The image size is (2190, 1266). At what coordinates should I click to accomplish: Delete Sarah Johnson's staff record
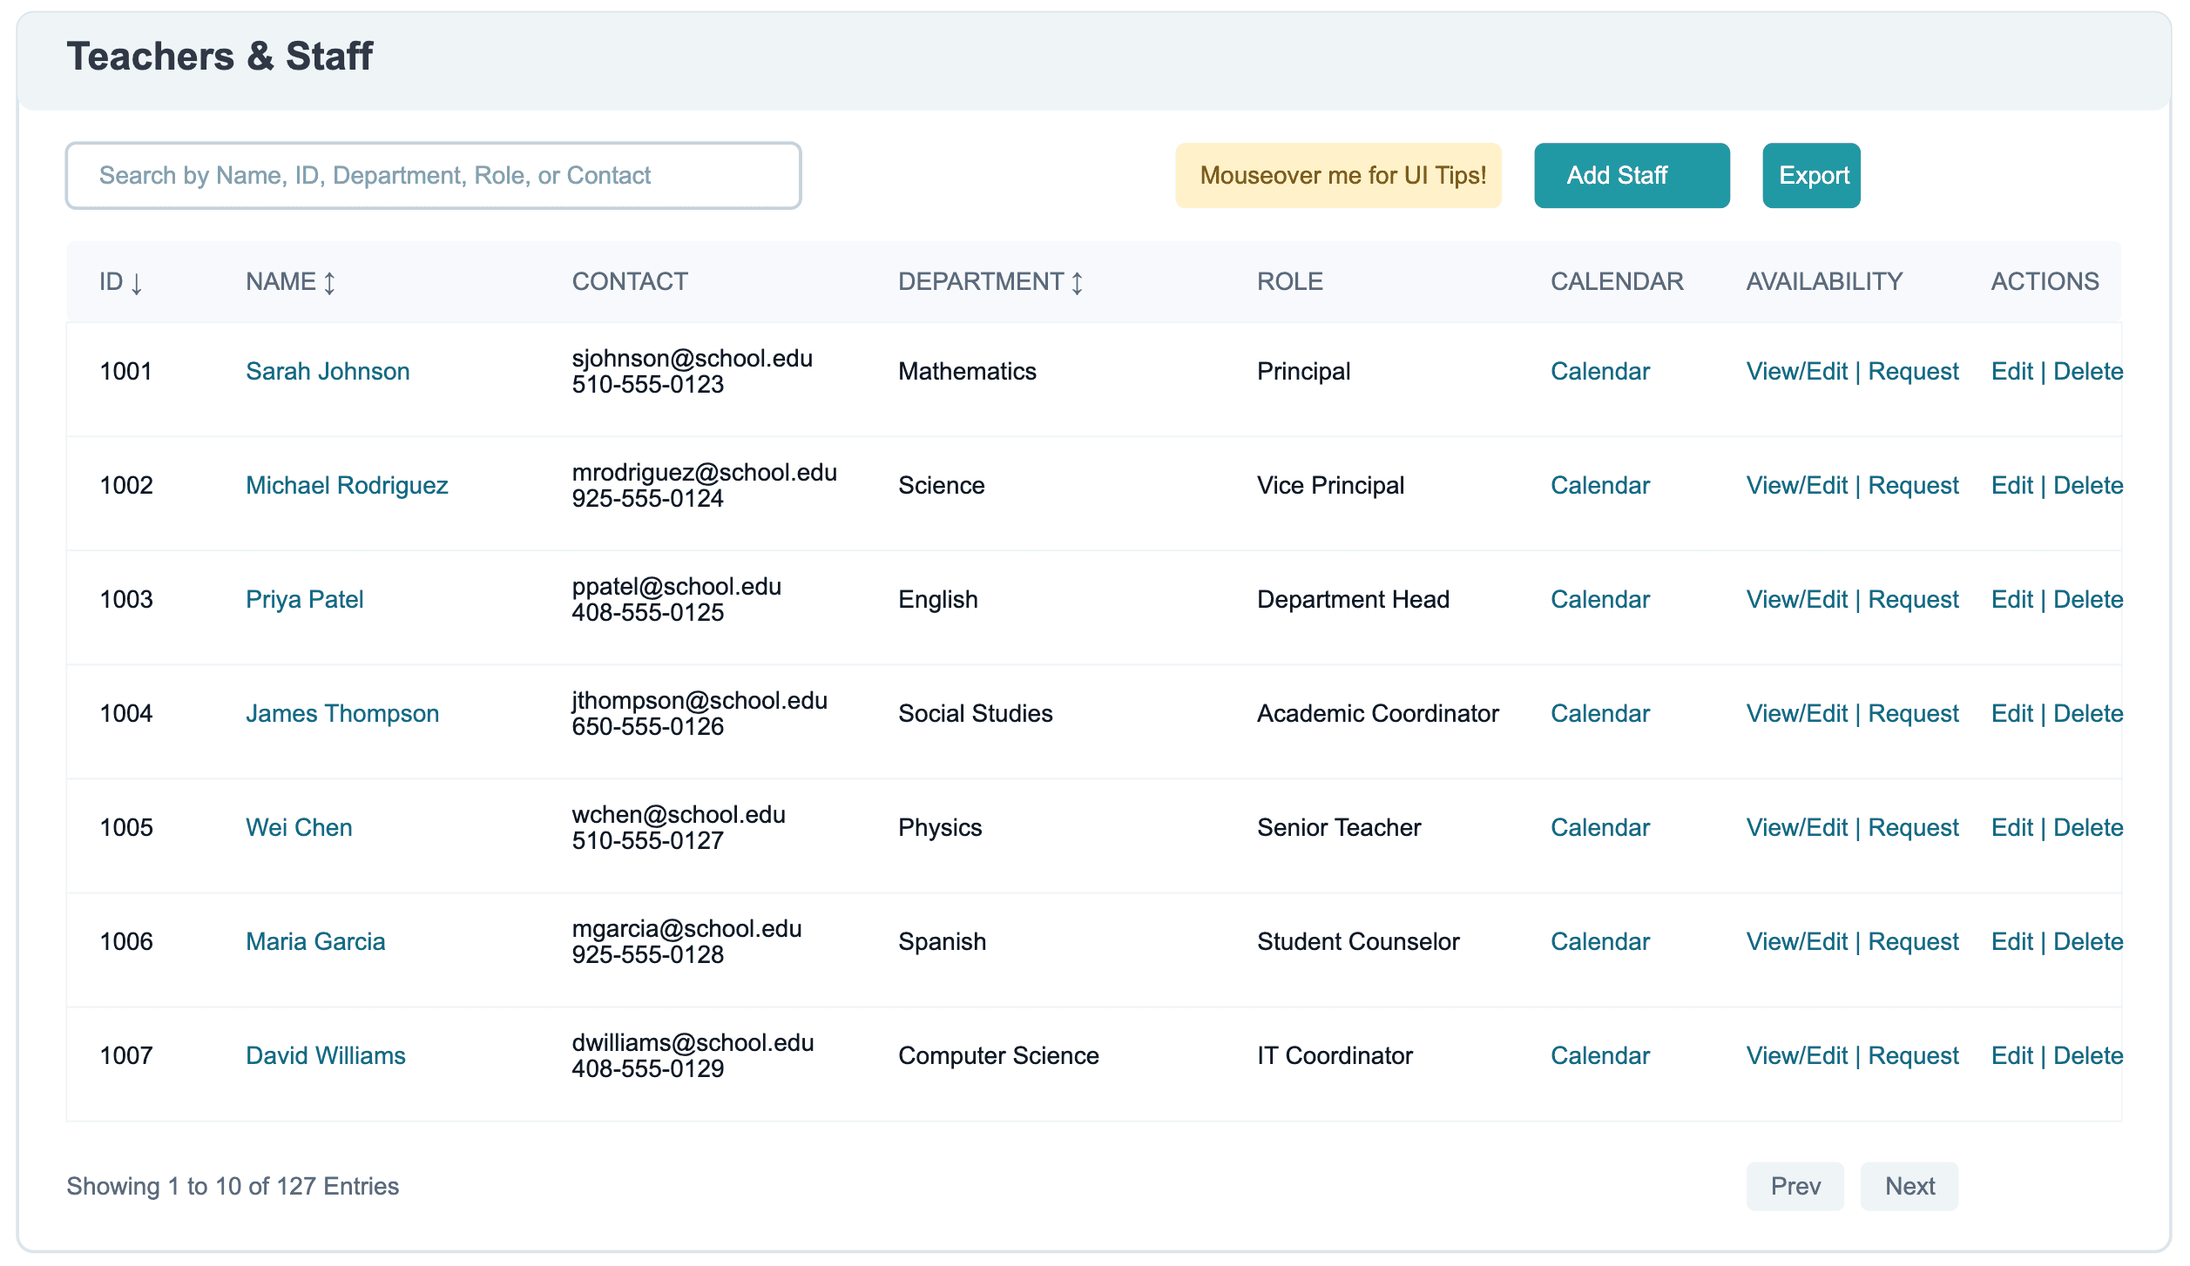(2088, 372)
